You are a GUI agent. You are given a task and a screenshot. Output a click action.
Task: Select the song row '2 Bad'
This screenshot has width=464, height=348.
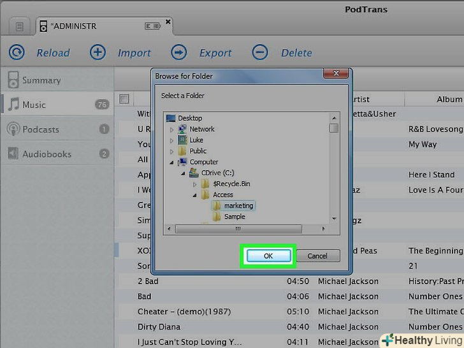pyautogui.click(x=289, y=281)
